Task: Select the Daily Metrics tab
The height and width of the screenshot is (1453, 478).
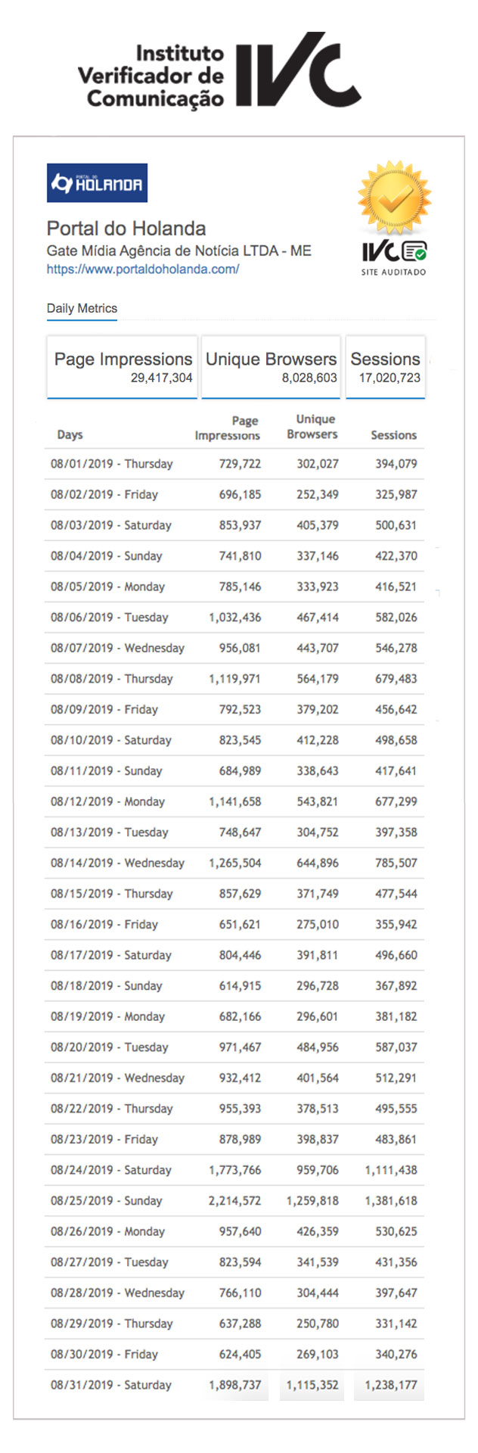Action: (x=82, y=309)
